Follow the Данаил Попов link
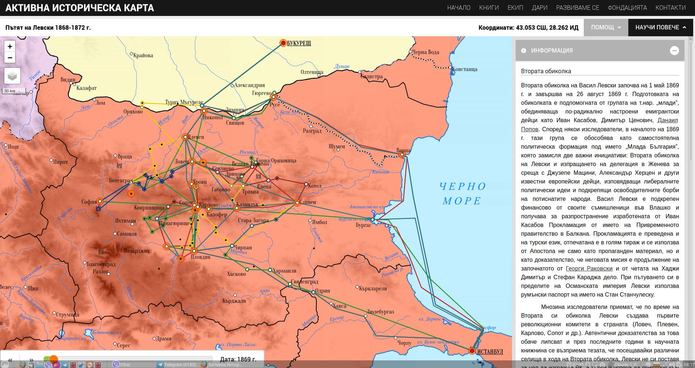This screenshot has height=368, width=695. point(667,120)
